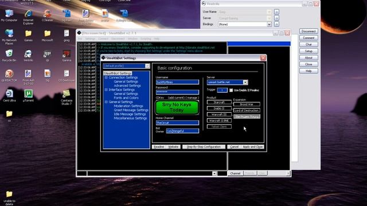Screen dimensions: 367x206
Task: Launch the µTorrent desktop shortcut
Action: (x=28, y=96)
